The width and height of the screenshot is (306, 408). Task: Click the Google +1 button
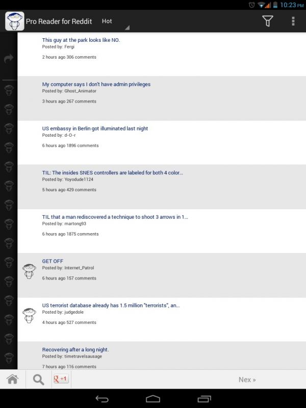tap(61, 379)
